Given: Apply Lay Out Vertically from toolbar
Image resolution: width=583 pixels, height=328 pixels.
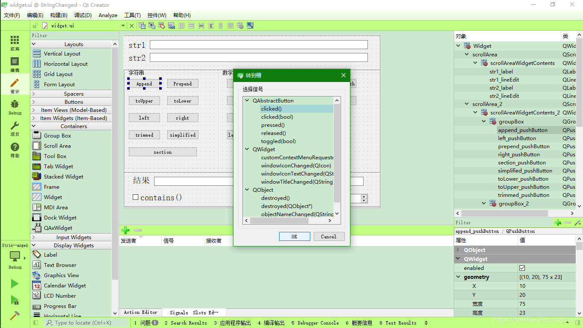Looking at the screenshot, I should (191, 26).
